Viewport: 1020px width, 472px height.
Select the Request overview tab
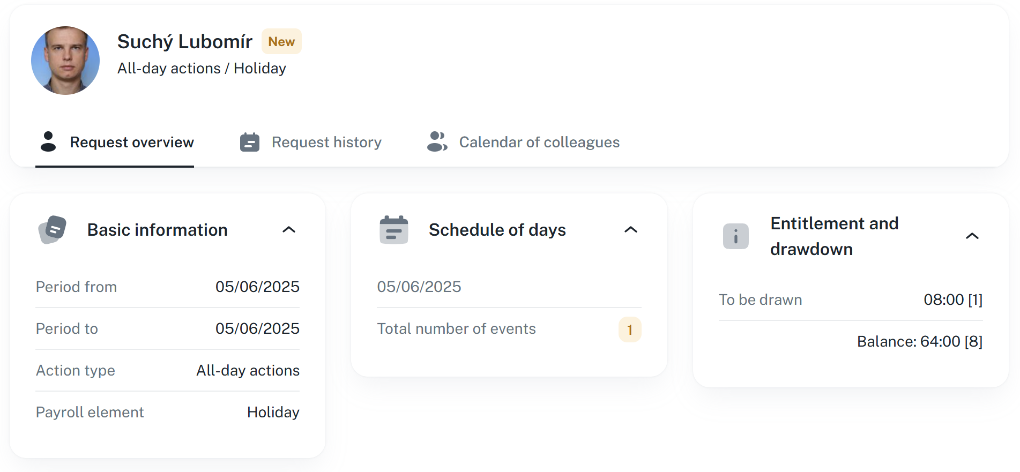[x=131, y=142]
